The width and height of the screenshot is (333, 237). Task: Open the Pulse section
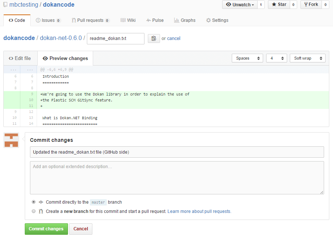(155, 20)
